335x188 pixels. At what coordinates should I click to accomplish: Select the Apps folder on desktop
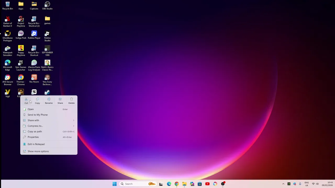21,6
